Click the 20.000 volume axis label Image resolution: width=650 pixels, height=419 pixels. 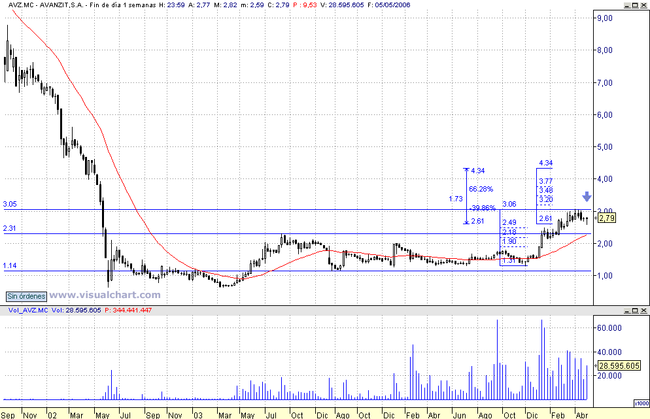point(609,375)
